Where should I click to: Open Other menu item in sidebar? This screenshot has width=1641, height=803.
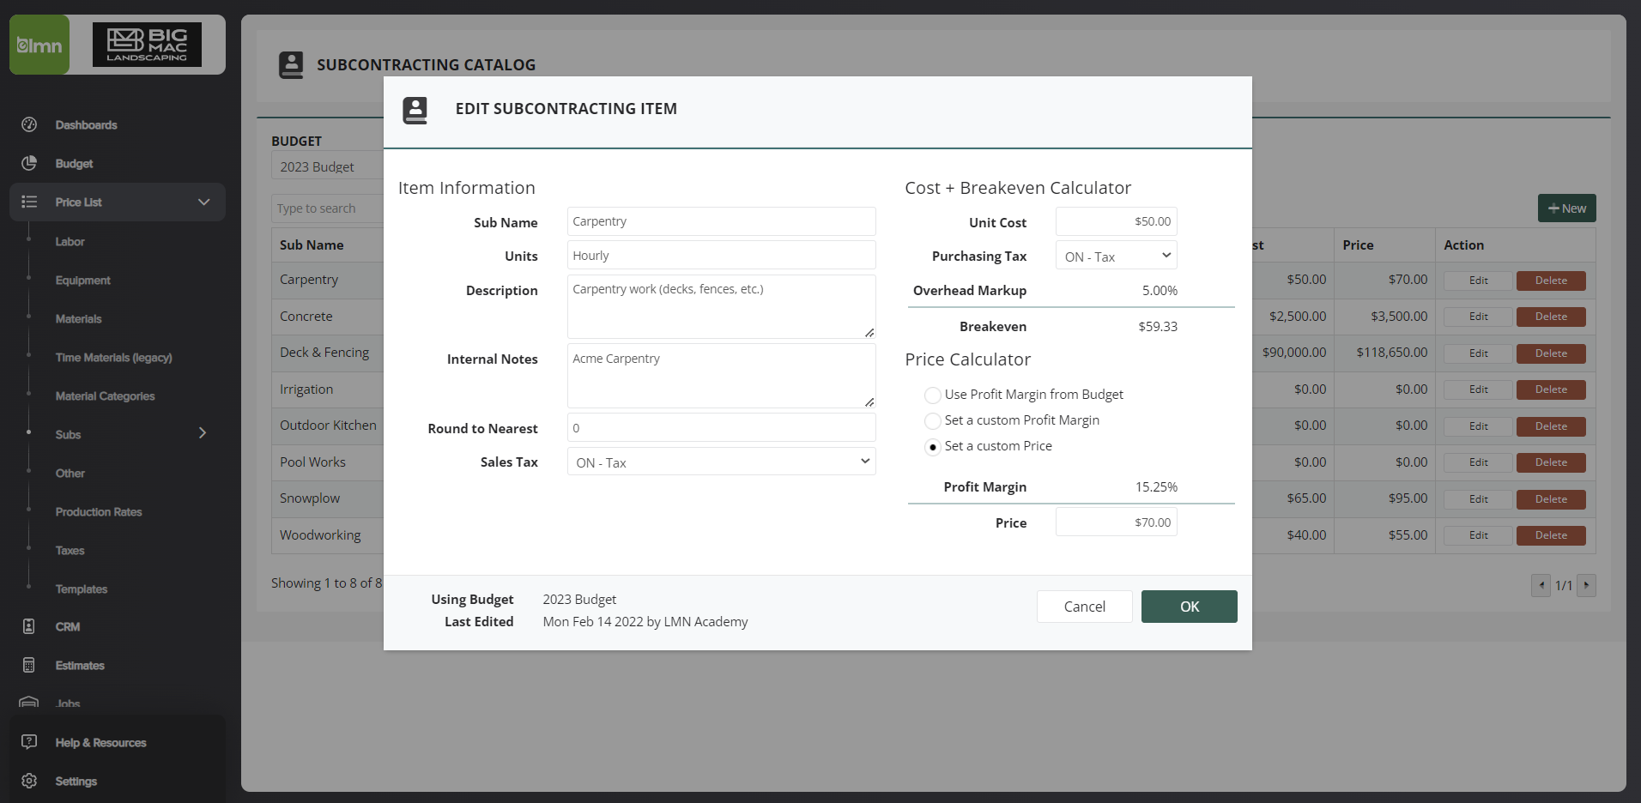(x=70, y=474)
